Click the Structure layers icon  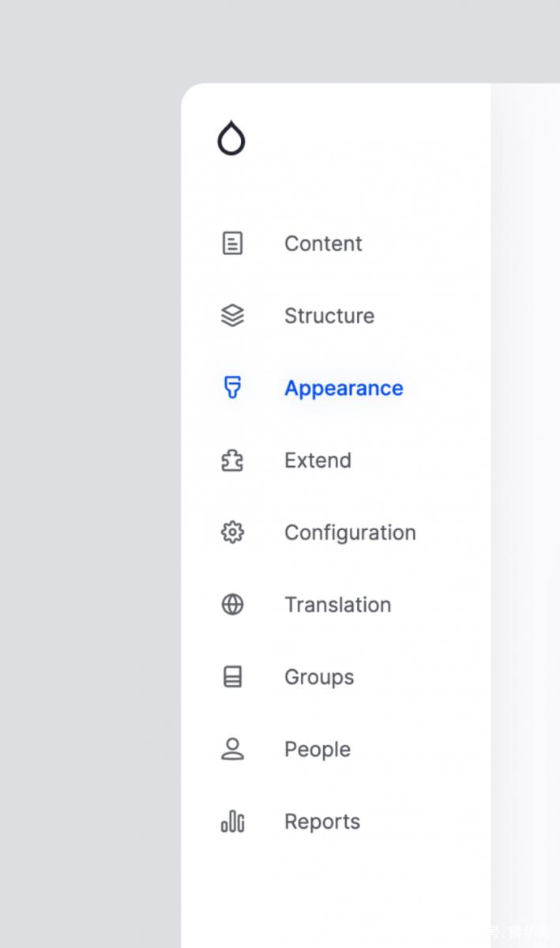pyautogui.click(x=232, y=316)
